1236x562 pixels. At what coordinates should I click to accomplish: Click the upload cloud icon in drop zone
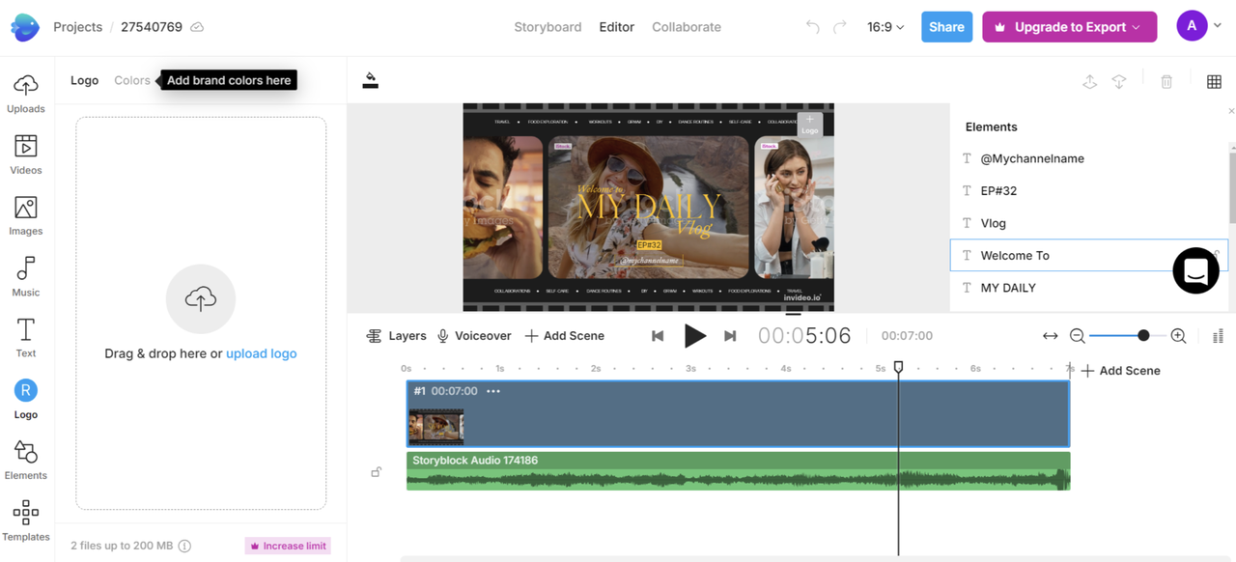pos(201,299)
